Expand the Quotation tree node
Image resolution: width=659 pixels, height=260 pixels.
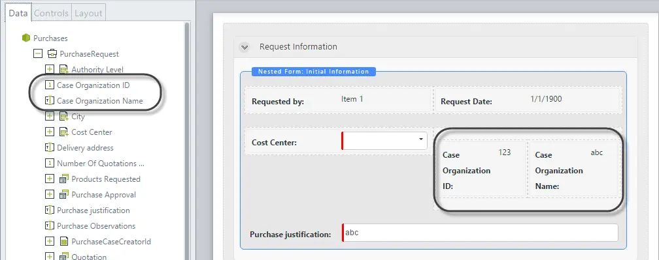pos(50,256)
